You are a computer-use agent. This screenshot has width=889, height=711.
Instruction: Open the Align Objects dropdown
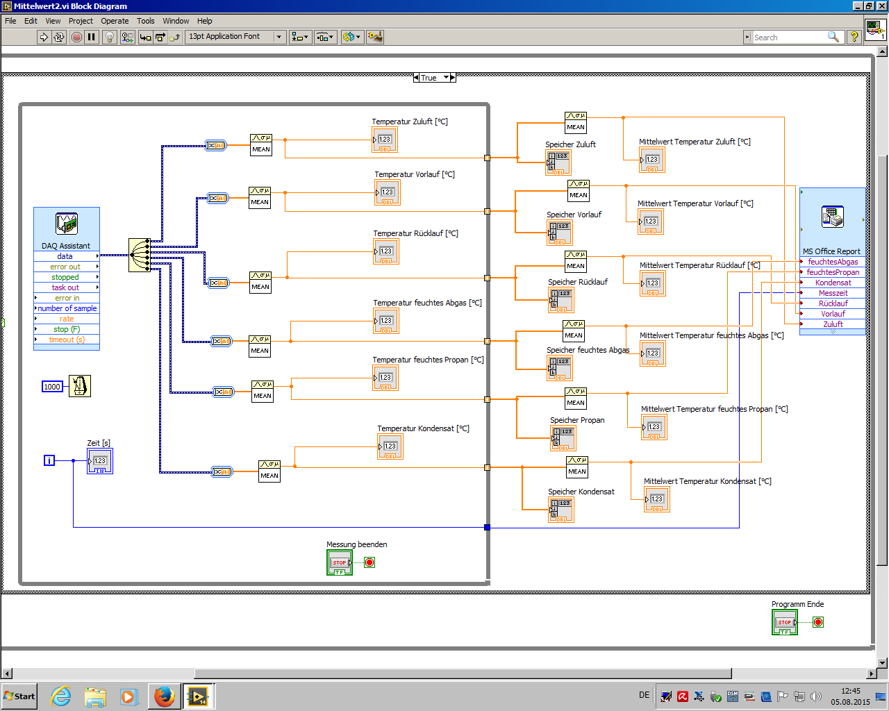pyautogui.click(x=300, y=37)
